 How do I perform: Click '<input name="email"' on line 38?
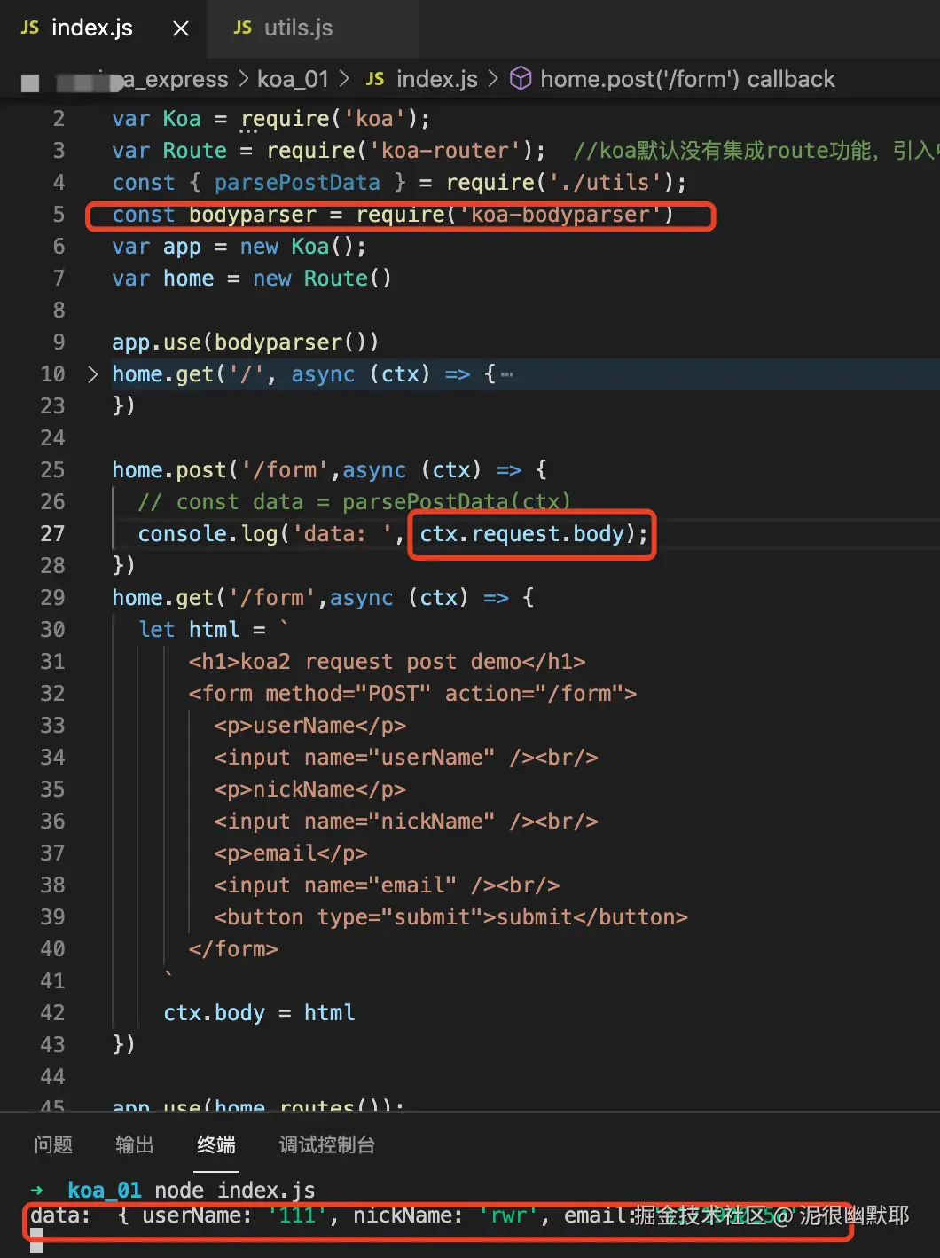click(335, 885)
